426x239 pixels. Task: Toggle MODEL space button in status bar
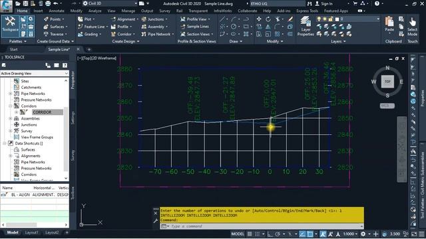tap(238, 234)
